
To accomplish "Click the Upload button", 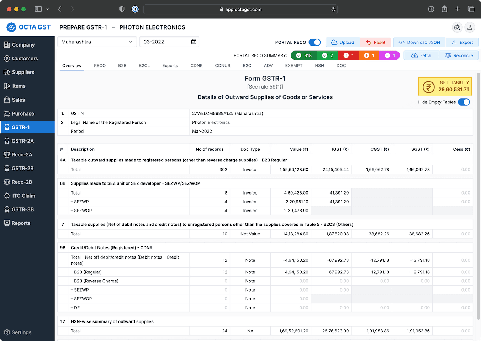I will tap(342, 42).
